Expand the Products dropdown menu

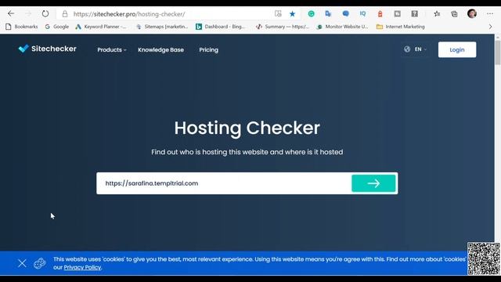[112, 50]
